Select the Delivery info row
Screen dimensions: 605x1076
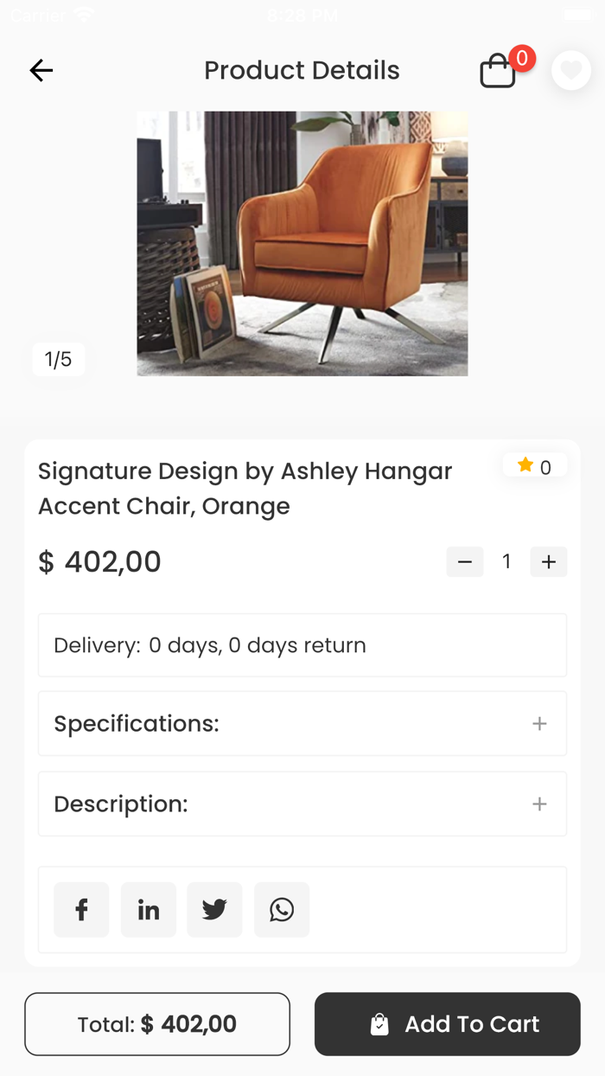click(x=302, y=645)
